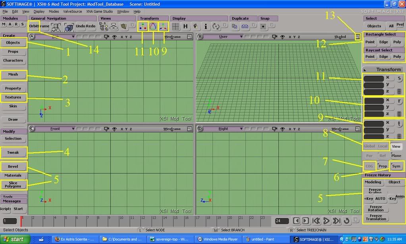Click the second Duplicate toolbar icon
This screenshot has height=244, width=406.
pyautogui.click(x=245, y=26)
